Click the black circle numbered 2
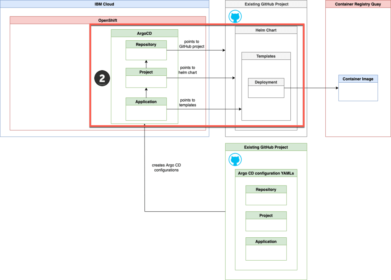Image resolution: width=391 pixels, height=280 pixels. 102,79
